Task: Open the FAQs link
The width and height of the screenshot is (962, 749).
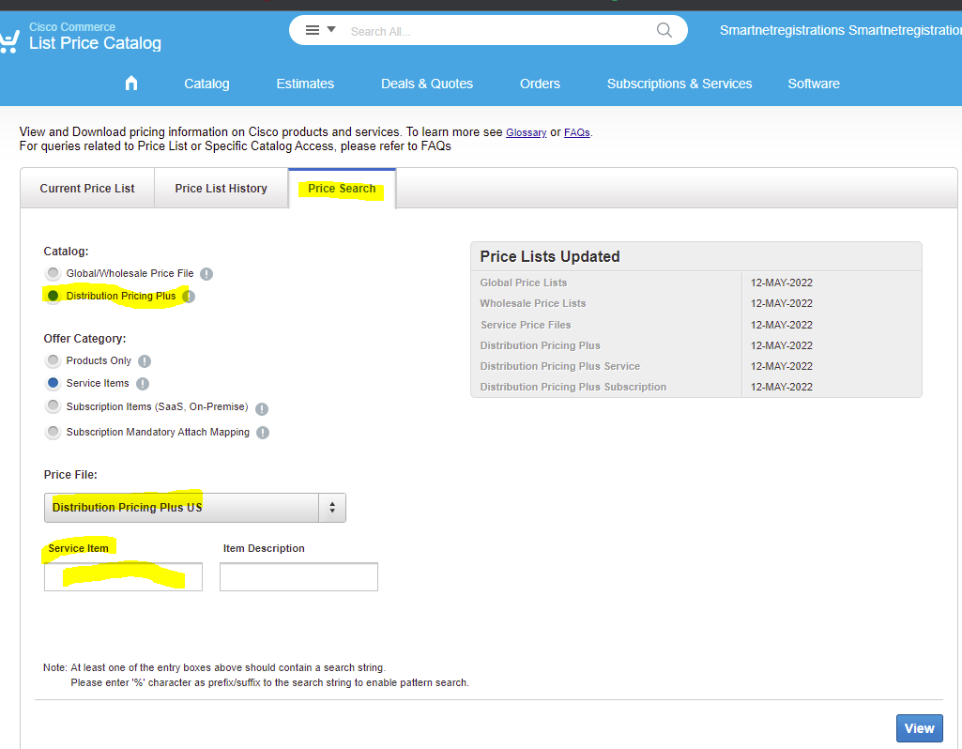Action: [x=576, y=132]
